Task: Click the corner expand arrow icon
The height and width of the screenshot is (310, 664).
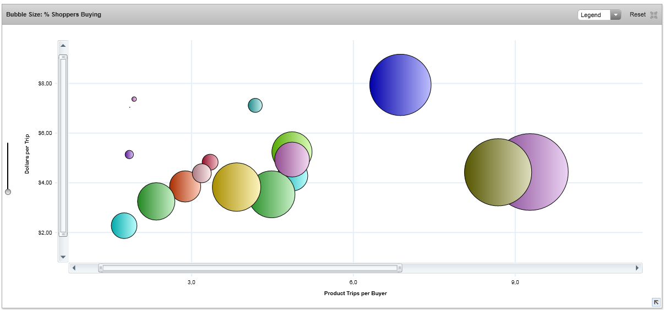Action: 656,302
